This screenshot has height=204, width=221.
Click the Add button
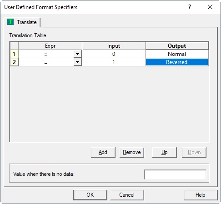pyautogui.click(x=103, y=152)
